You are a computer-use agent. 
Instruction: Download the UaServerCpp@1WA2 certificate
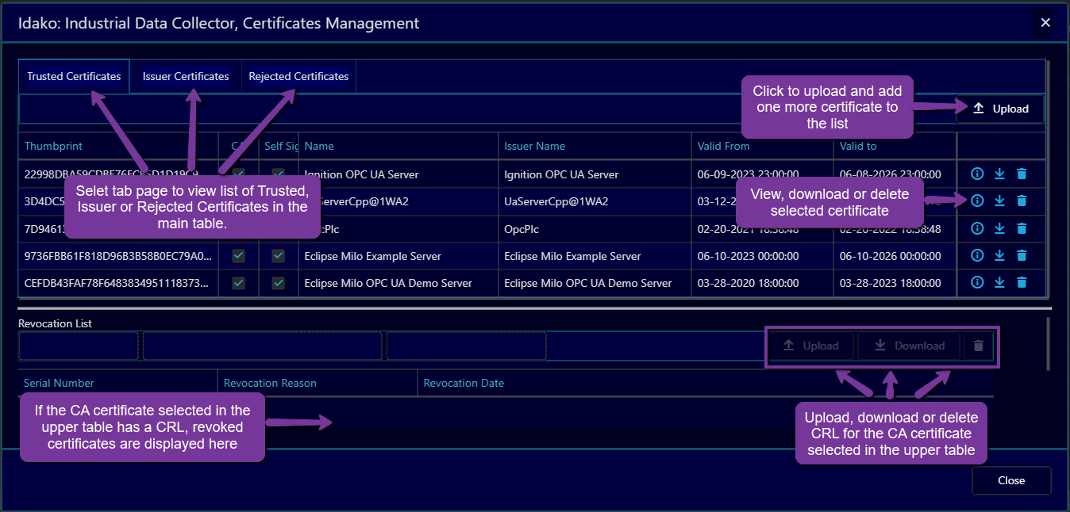point(999,201)
